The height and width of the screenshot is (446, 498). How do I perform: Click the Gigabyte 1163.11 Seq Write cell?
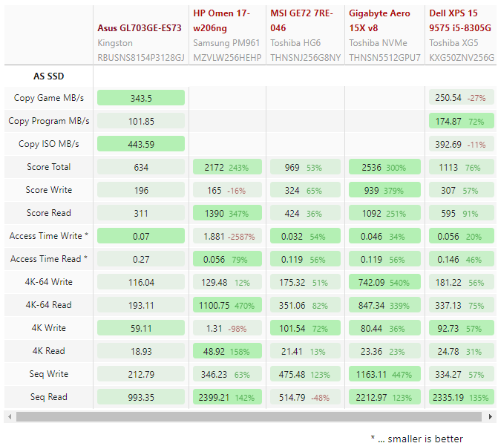point(384,374)
